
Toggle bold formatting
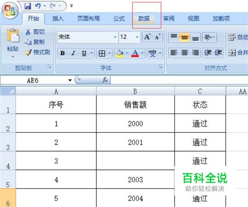(x=62, y=53)
